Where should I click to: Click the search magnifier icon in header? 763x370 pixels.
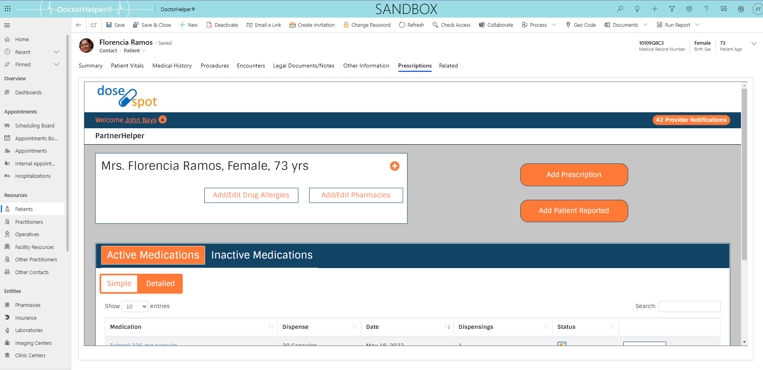[620, 9]
